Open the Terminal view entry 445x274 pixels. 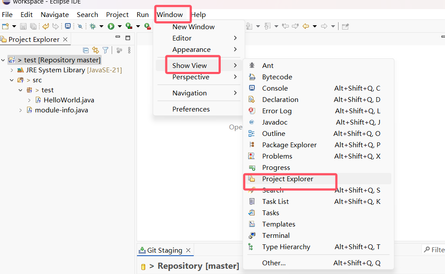pos(318,236)
